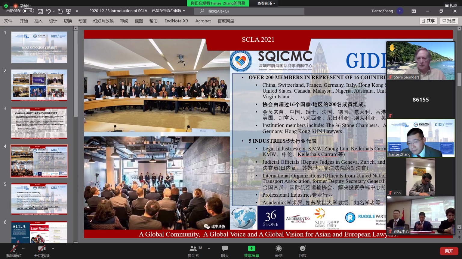Click the 批注 (Comments) button
The height and width of the screenshot is (259, 462).
tap(449, 21)
